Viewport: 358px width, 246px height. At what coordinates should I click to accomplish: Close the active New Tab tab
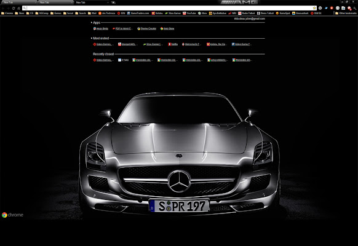coord(108,2)
